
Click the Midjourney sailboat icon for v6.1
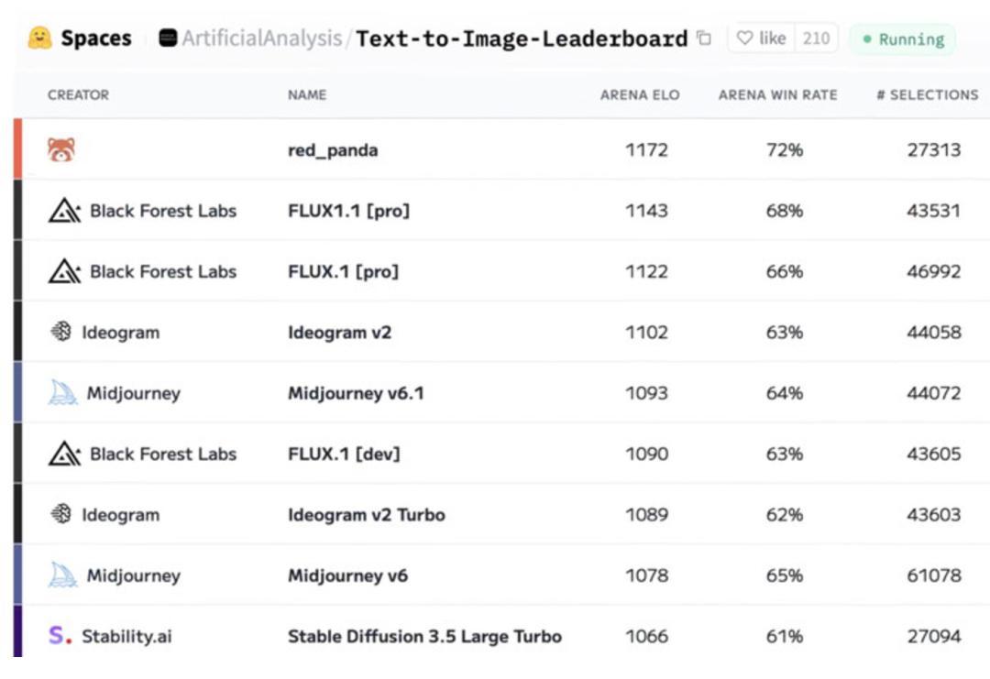pyautogui.click(x=62, y=393)
